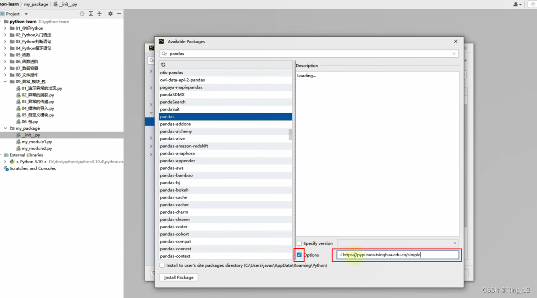This screenshot has width=537, height=298.
Task: Select pandas-alive package
Action: [226, 139]
